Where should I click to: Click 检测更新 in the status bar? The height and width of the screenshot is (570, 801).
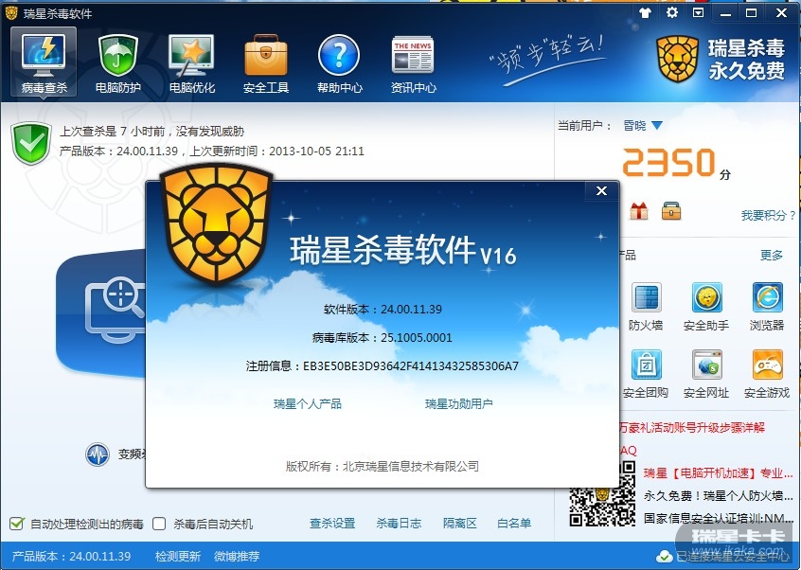178,556
